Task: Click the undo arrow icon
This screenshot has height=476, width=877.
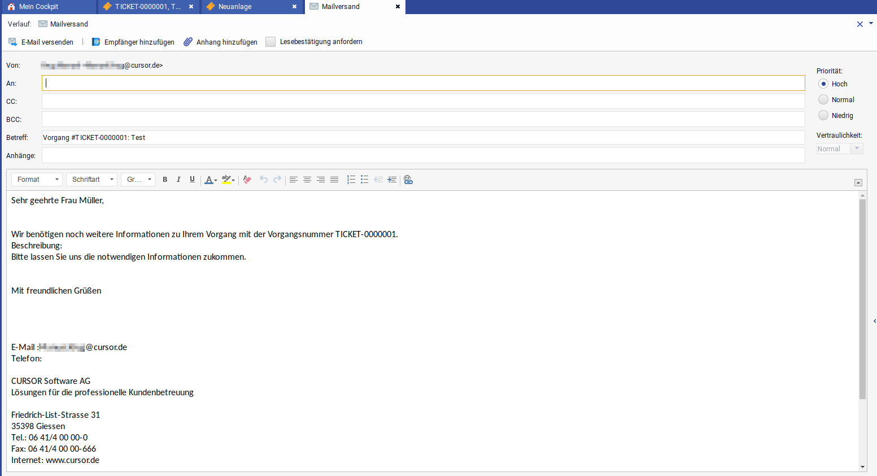Action: [x=263, y=180]
